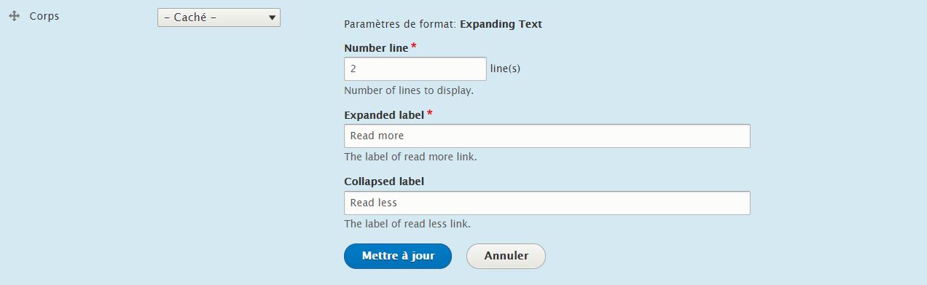Viewport: 927px width, 285px height.
Task: Click the read less link description text
Action: click(407, 224)
